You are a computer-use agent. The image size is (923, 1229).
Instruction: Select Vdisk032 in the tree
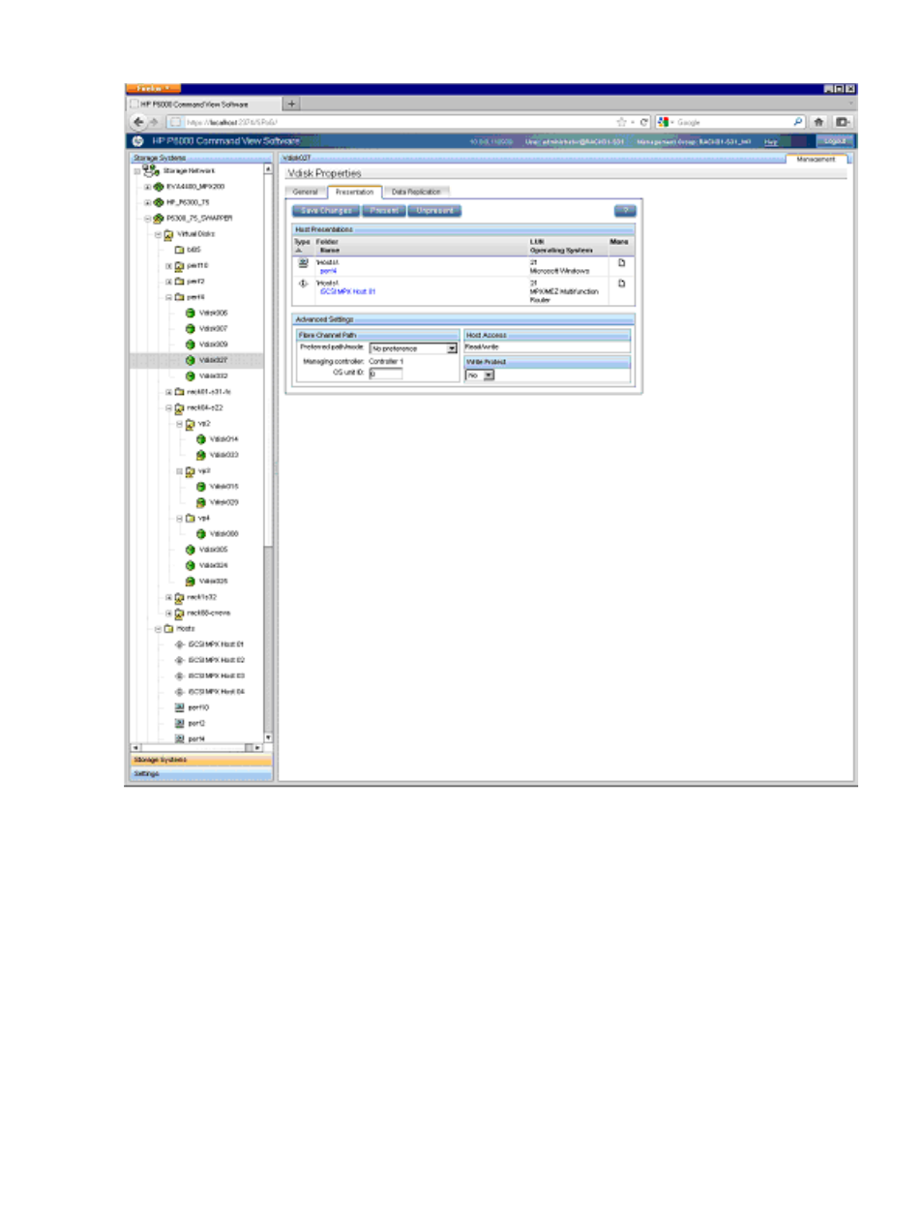click(x=213, y=376)
